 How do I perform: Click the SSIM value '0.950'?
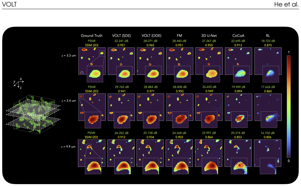[180, 91]
